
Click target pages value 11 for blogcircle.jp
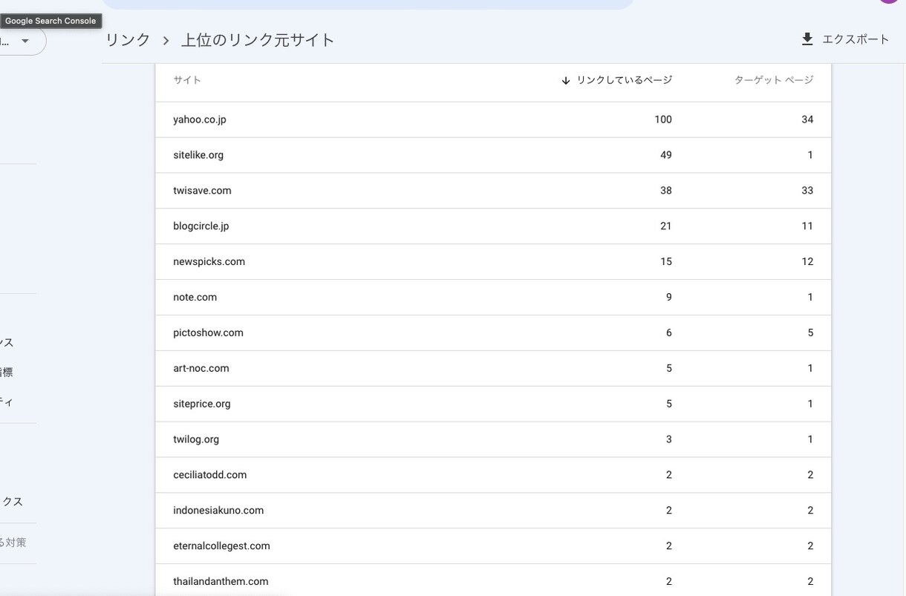point(807,226)
